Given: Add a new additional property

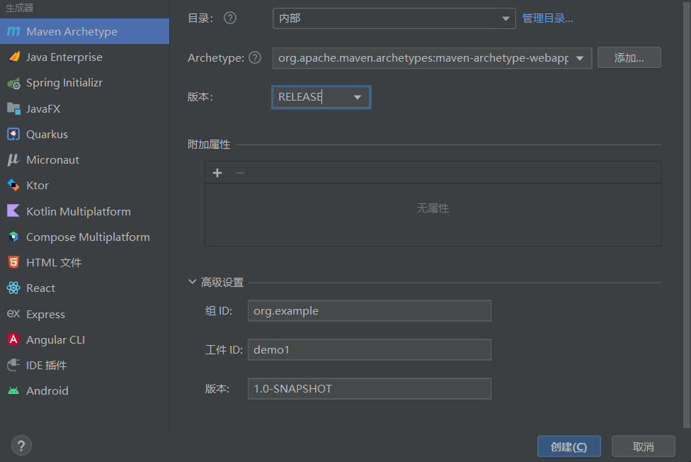Looking at the screenshot, I should pos(217,172).
